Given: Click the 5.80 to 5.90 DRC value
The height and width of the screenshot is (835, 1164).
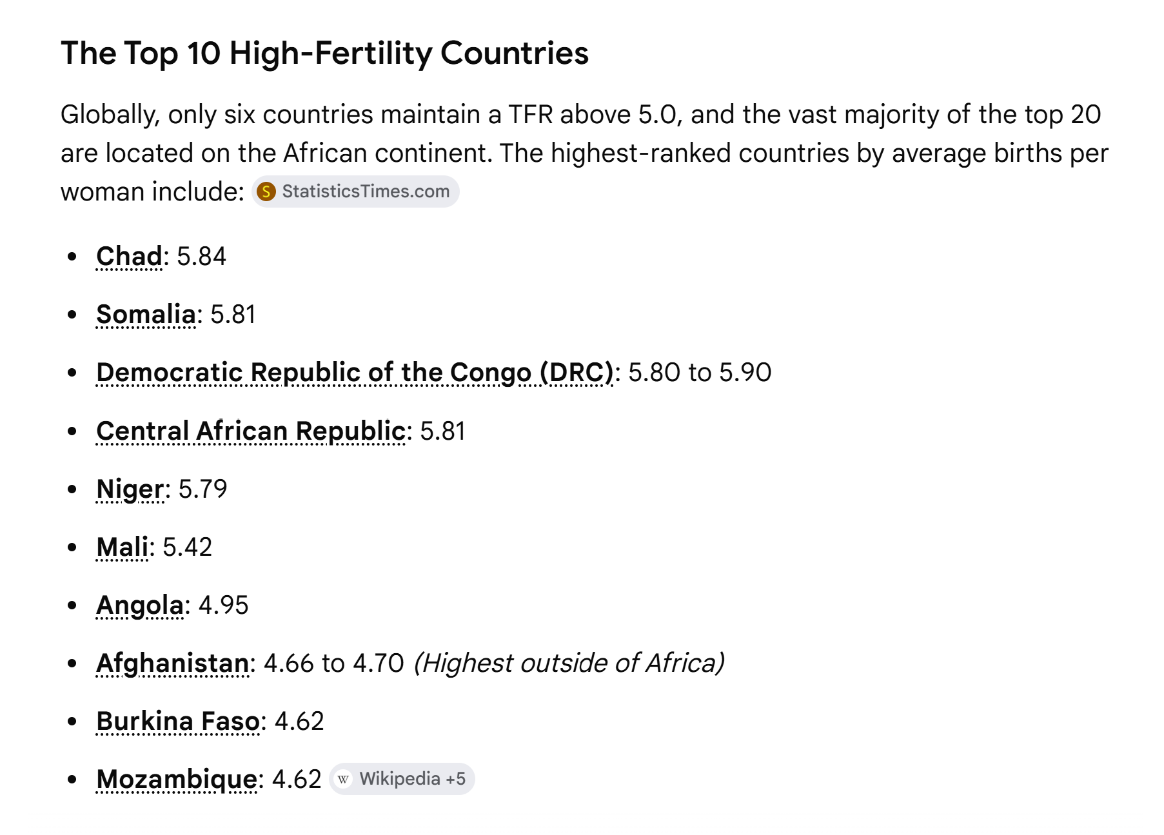Looking at the screenshot, I should pos(700,373).
